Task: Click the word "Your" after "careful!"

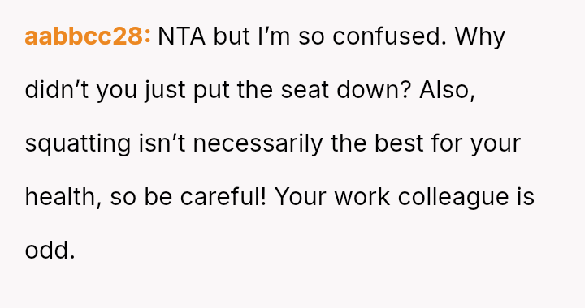Action: point(301,197)
